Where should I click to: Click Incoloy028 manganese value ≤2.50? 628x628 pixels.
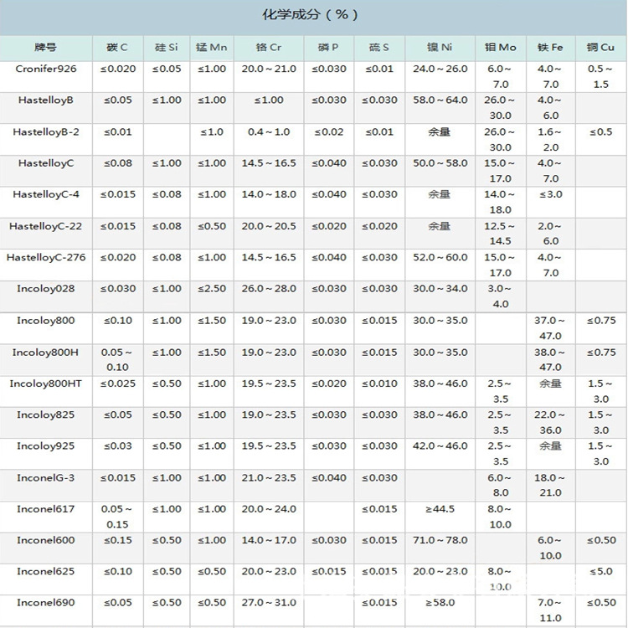212,289
